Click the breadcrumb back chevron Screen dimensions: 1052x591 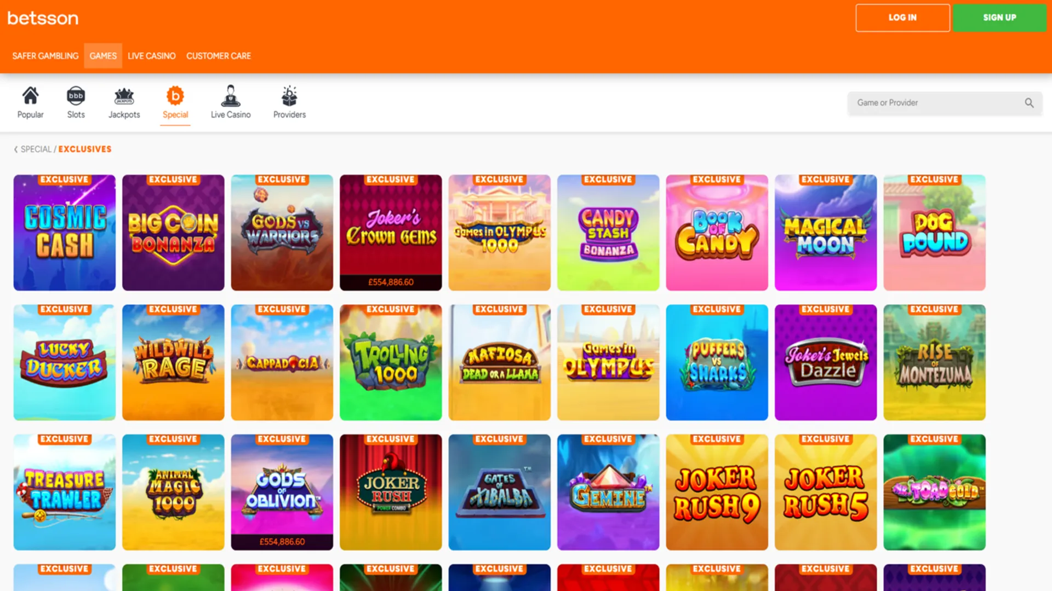[x=15, y=149]
